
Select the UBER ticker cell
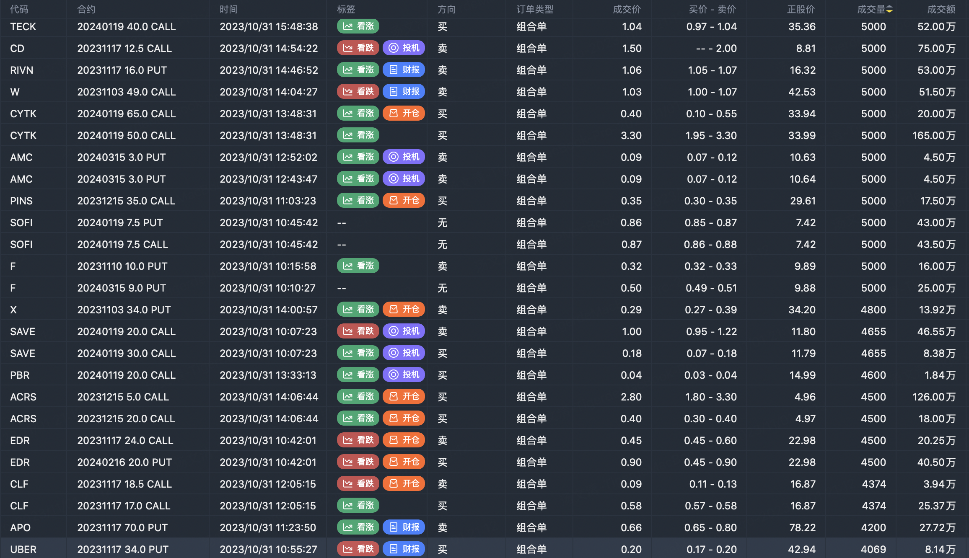pos(23,549)
